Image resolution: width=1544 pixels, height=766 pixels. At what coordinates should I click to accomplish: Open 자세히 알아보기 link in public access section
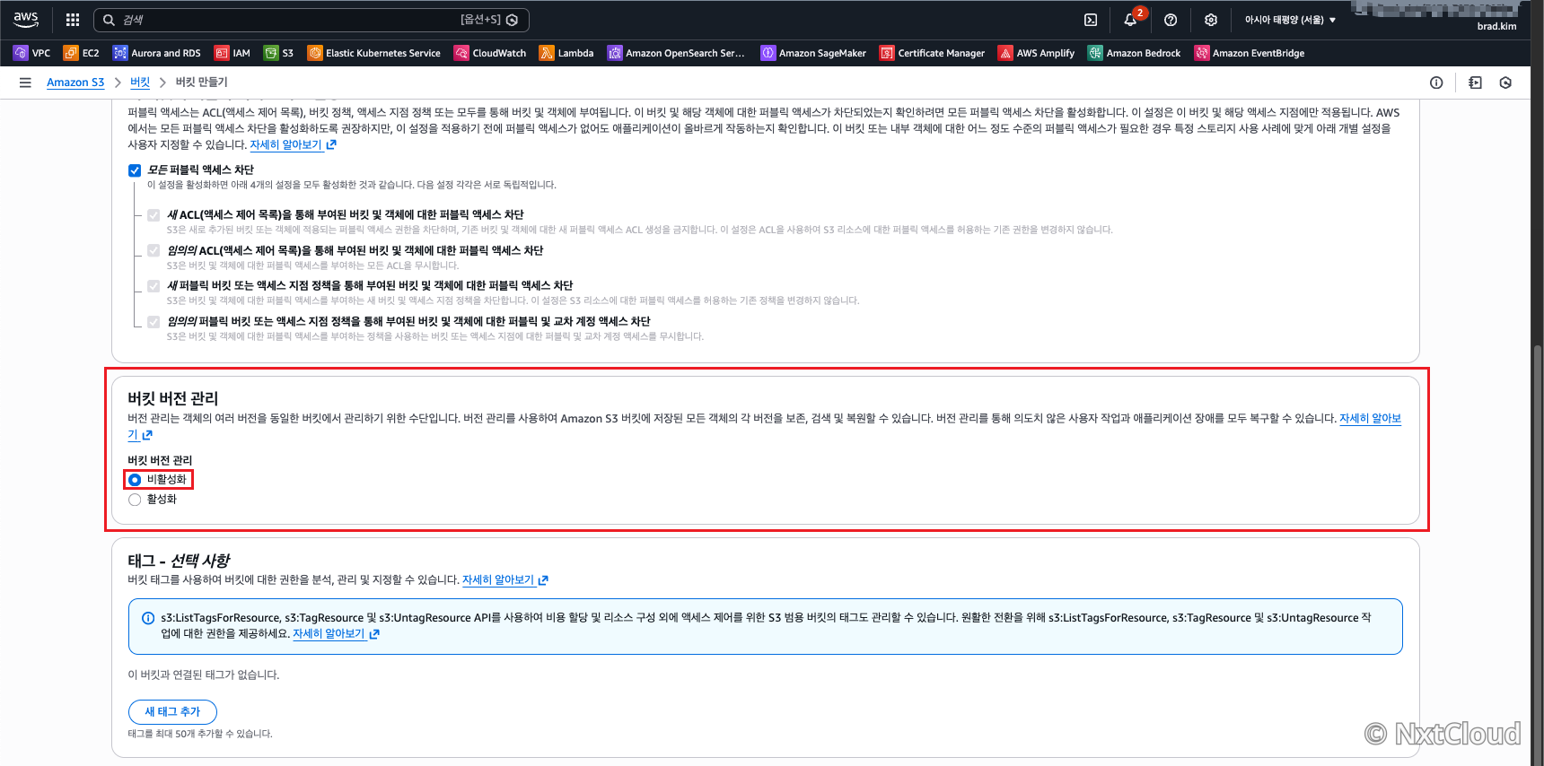(x=293, y=144)
